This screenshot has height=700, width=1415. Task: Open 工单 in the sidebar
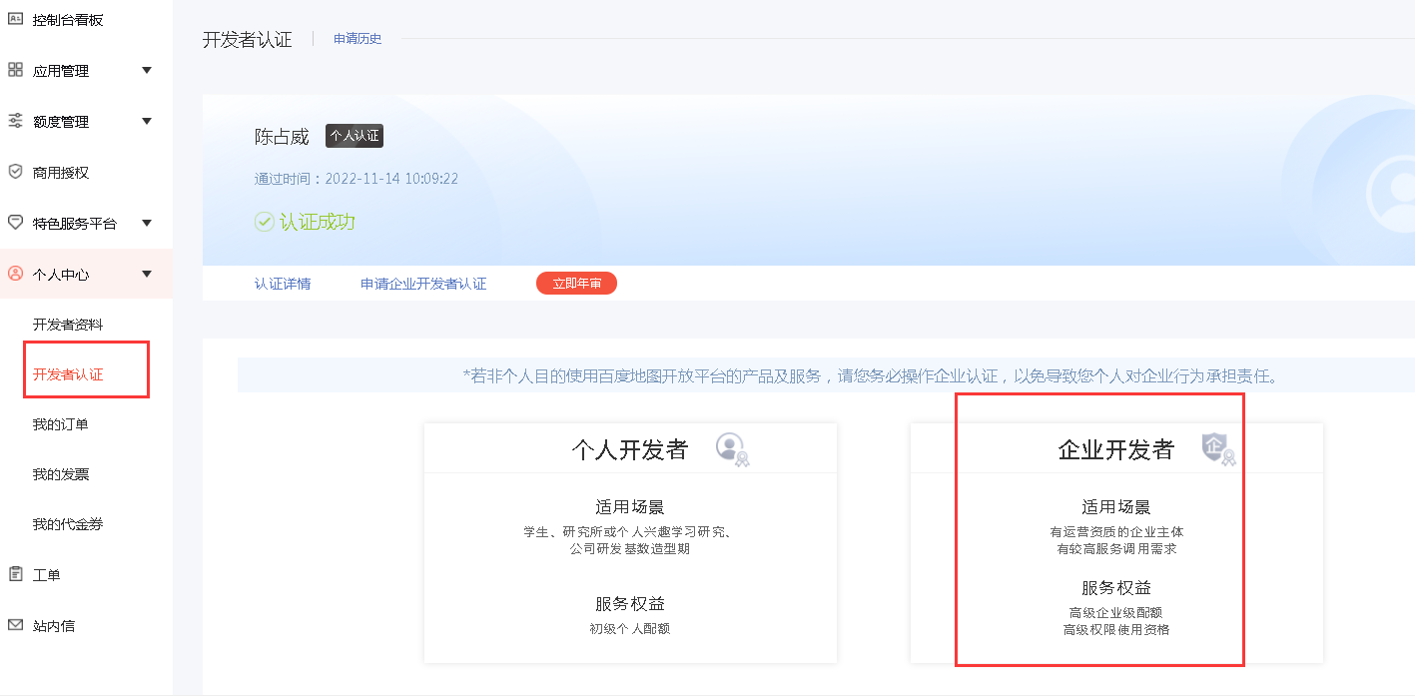point(47,575)
